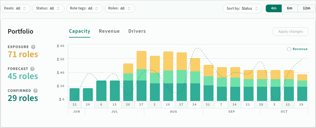Click the Forecast help question mark icon
316x128 pixels.
32,69
